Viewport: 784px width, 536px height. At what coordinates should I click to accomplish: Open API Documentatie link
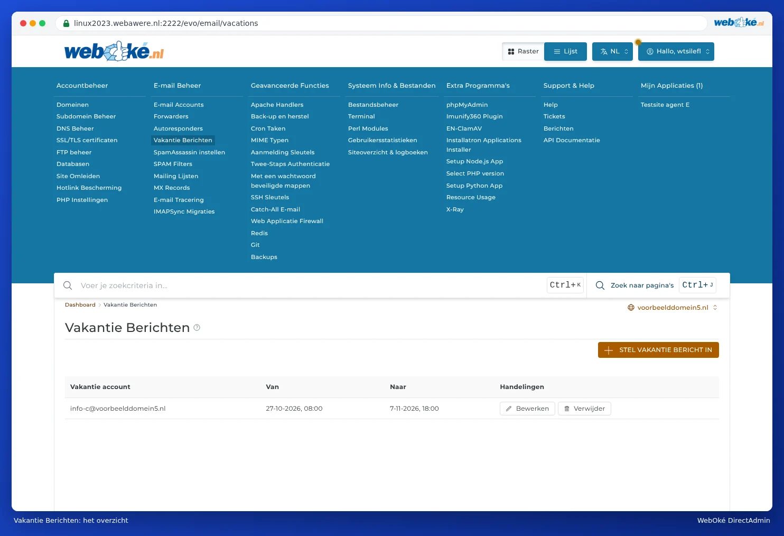tap(572, 140)
